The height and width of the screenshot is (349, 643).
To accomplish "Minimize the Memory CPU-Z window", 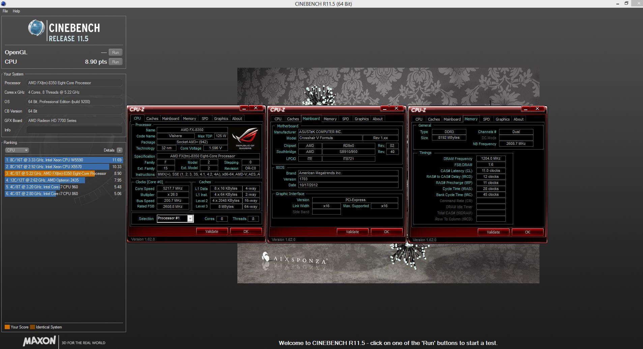I will (x=526, y=109).
